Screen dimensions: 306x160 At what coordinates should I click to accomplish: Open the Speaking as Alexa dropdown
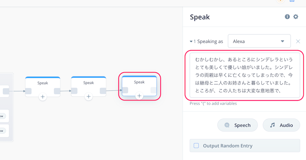point(259,41)
